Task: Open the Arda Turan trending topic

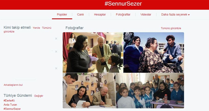Action: pos(10,105)
